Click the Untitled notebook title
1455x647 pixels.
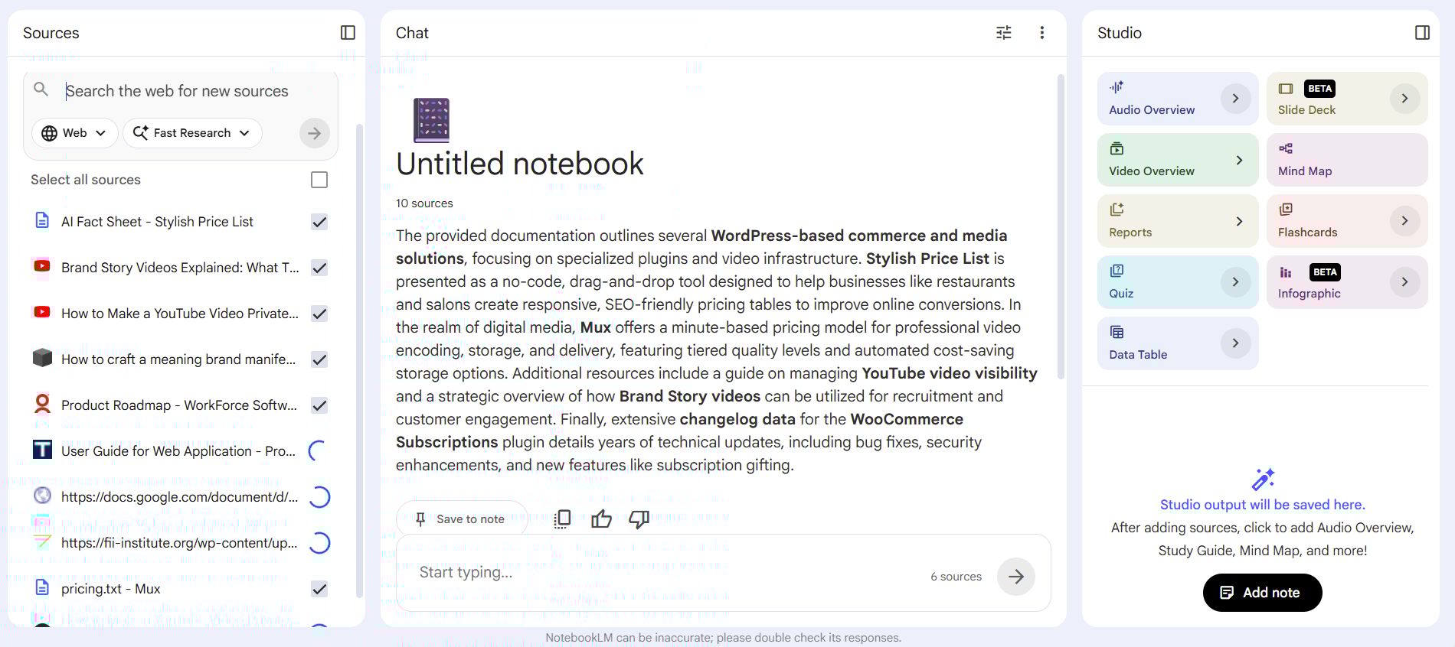click(x=520, y=164)
